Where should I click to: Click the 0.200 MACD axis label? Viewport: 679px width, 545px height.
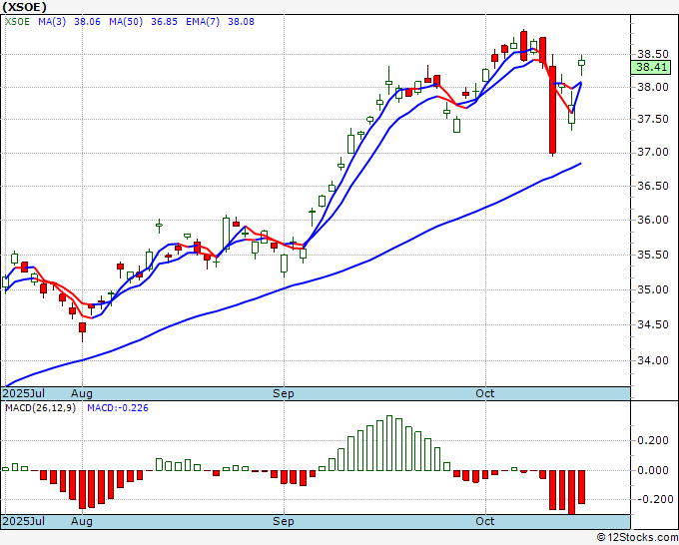point(653,440)
